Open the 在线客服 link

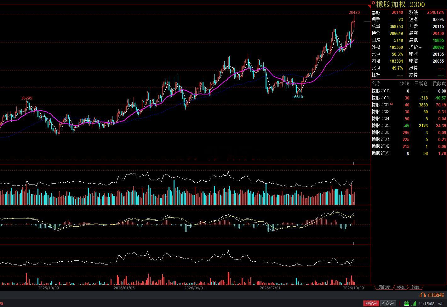(436, 295)
